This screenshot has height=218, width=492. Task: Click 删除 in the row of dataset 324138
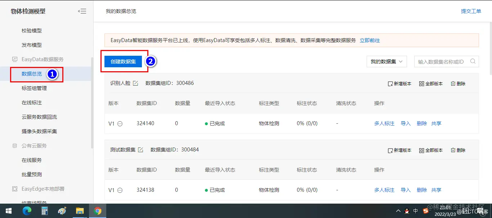(x=422, y=190)
